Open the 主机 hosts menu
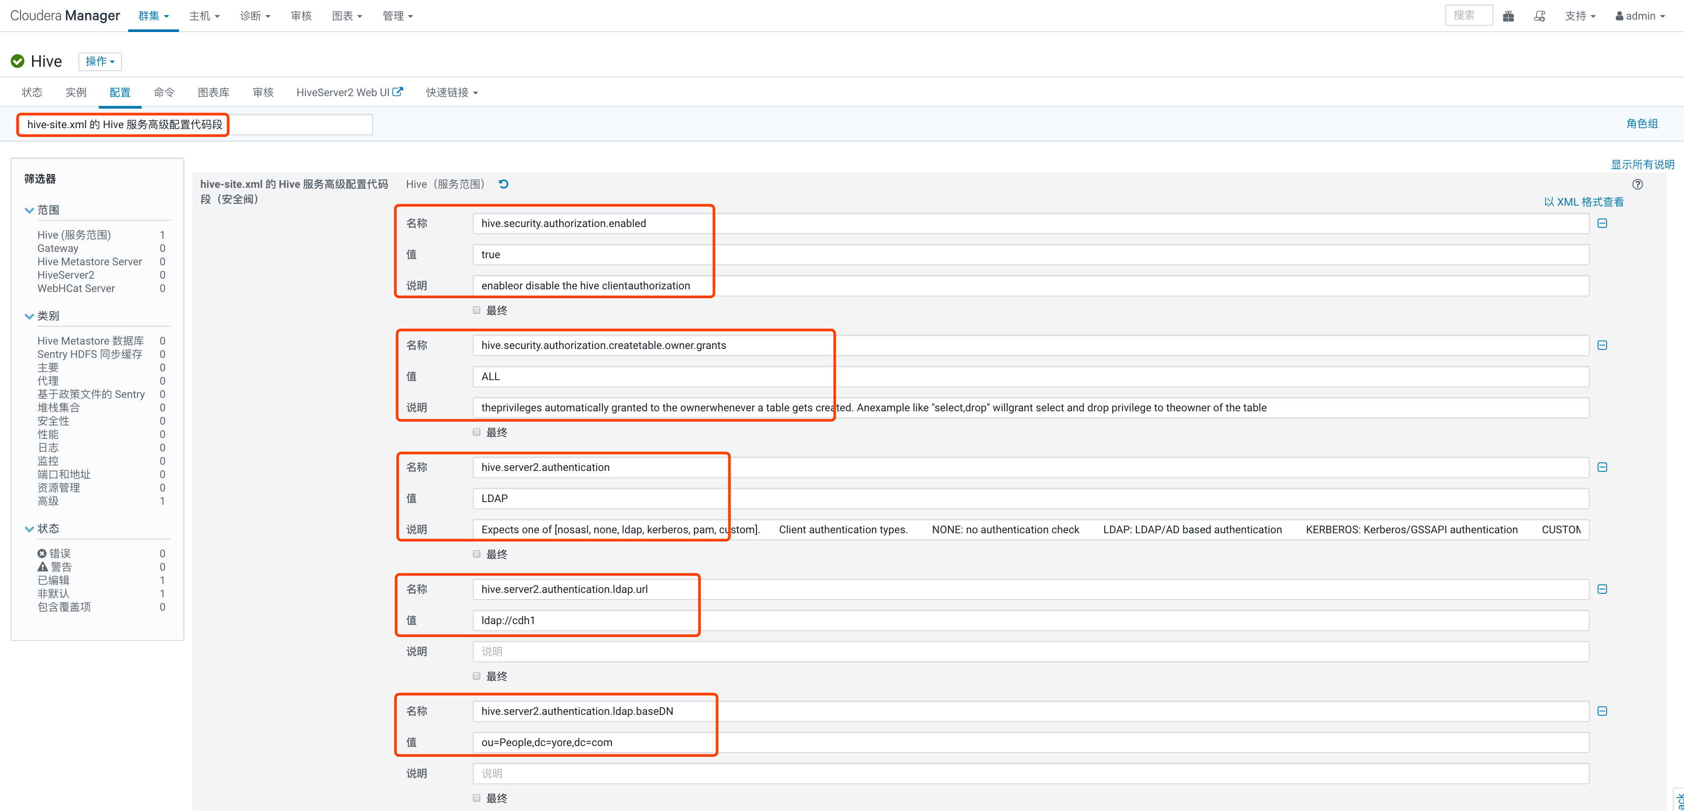The height and width of the screenshot is (811, 1684). [x=204, y=16]
